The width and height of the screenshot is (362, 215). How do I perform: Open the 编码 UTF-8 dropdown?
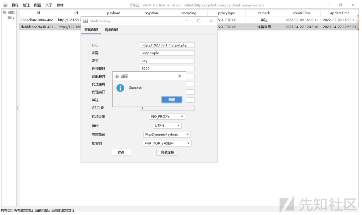[x=167, y=125]
